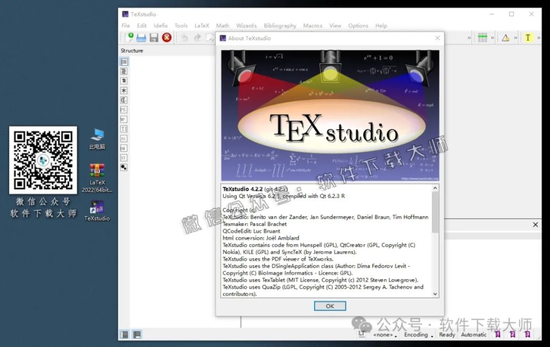Image resolution: width=550 pixels, height=347 pixels.
Task: Open the <none> language dropdown in status bar
Action: tap(386, 335)
